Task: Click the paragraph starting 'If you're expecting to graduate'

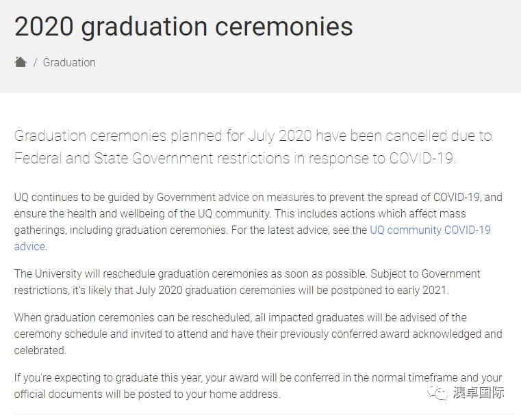Action: pos(258,386)
